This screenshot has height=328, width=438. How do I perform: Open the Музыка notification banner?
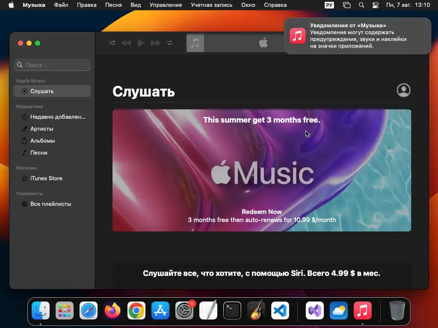pyautogui.click(x=358, y=36)
